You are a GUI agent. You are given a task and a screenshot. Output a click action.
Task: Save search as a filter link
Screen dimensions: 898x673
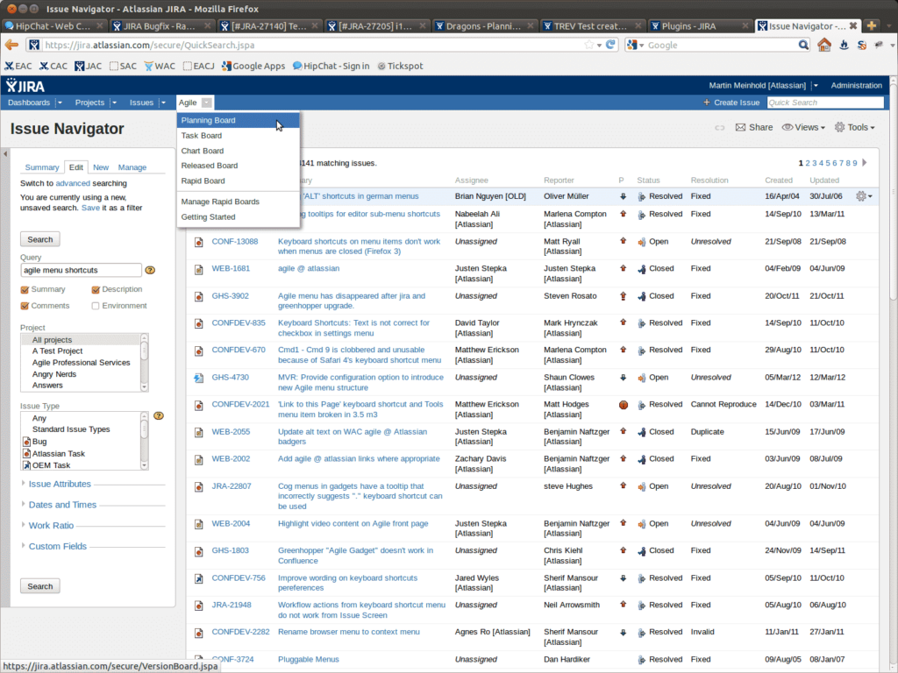coord(90,208)
